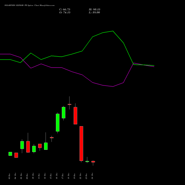Click the '08 Dec' date label
The width and height of the screenshot is (185, 185).
click(x=21, y=176)
